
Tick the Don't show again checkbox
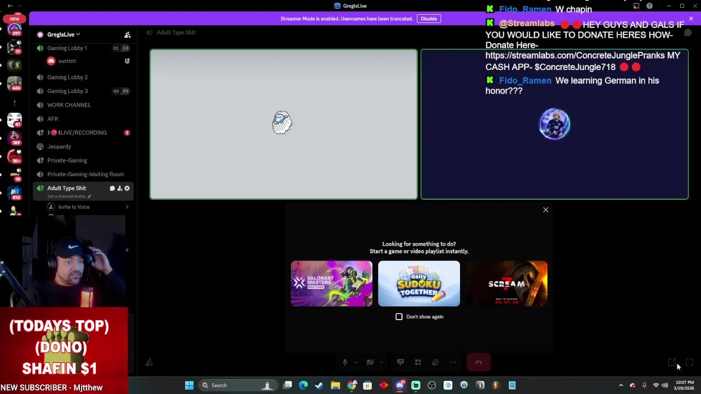point(399,317)
